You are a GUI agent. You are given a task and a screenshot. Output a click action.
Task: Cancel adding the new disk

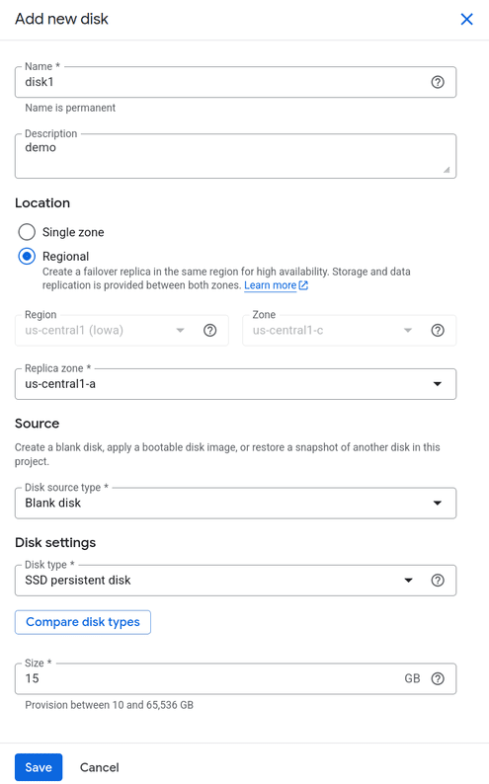click(100, 767)
